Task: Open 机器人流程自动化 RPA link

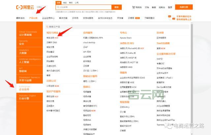Action: [93, 38]
